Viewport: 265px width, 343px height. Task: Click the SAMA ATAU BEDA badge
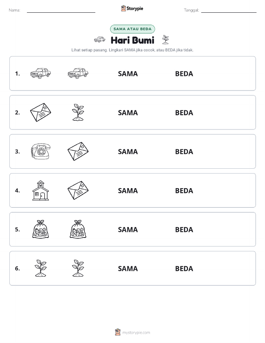point(132,29)
